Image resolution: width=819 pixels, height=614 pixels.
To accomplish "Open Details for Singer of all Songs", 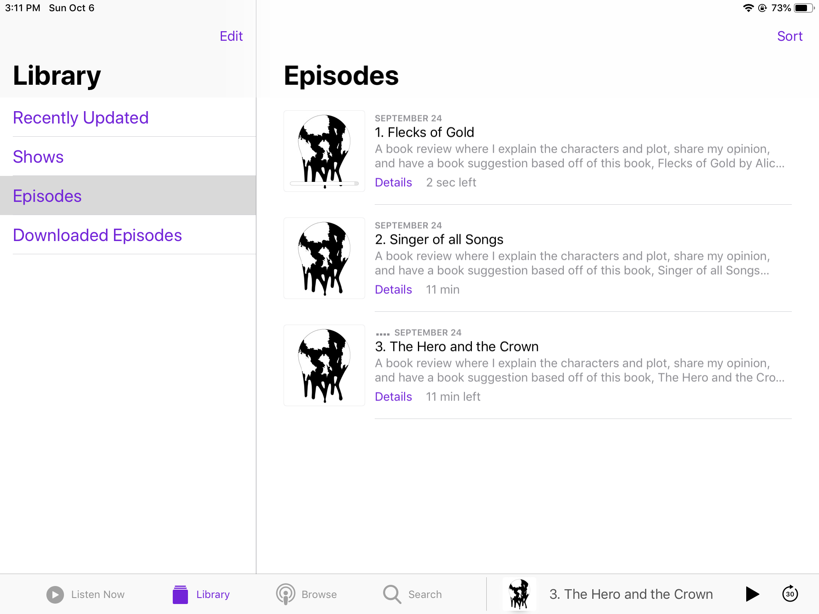I will tap(393, 289).
